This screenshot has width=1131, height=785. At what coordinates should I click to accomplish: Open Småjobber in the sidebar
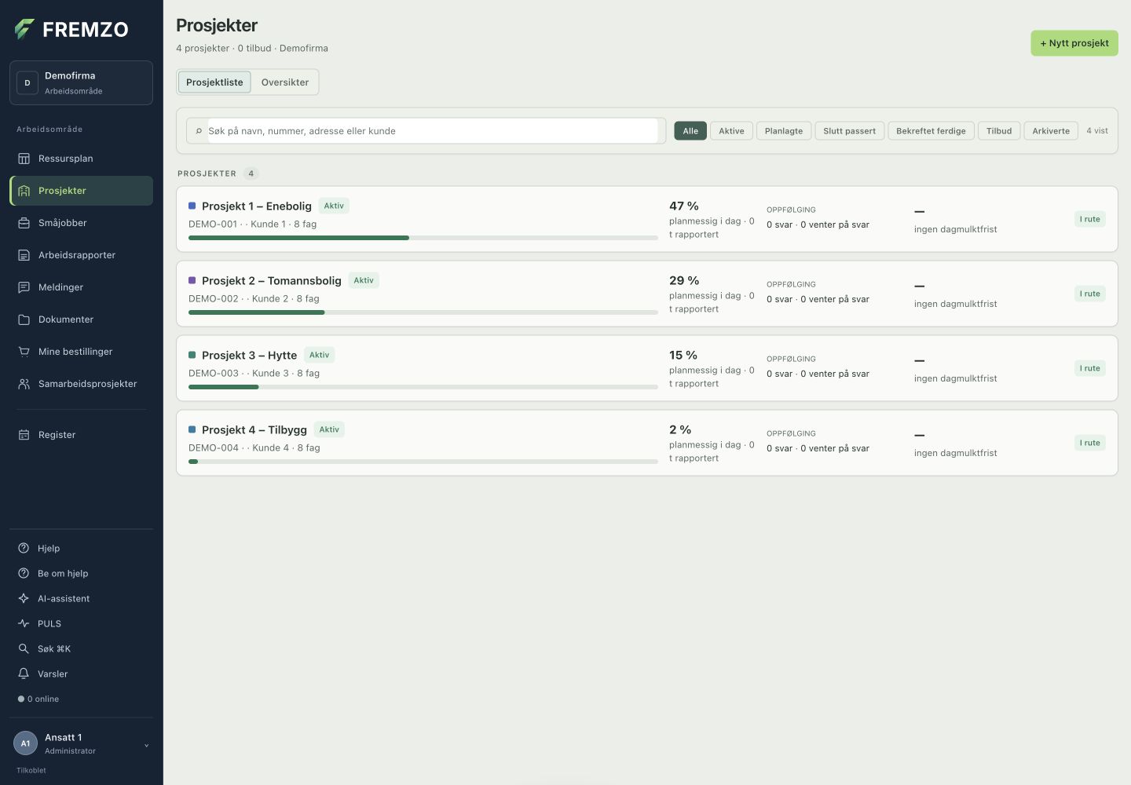81,223
